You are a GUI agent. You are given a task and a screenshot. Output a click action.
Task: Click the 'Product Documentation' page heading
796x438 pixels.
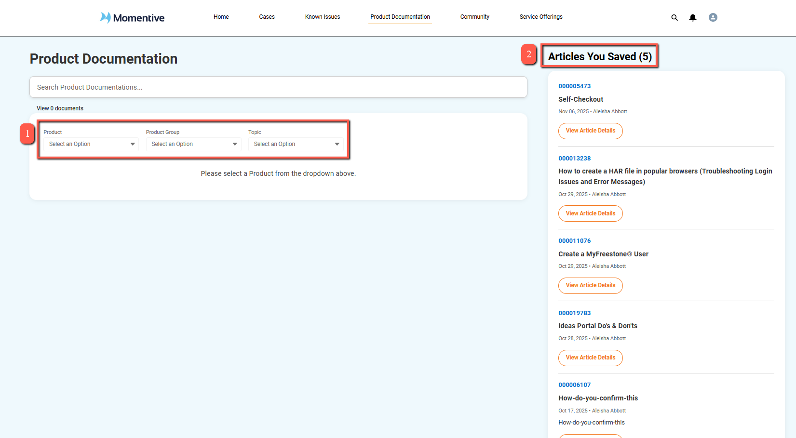(104, 59)
